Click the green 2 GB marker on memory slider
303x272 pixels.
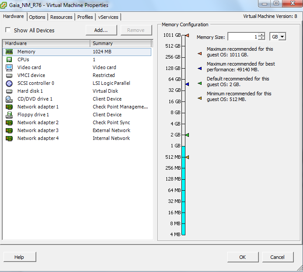[x=187, y=135]
